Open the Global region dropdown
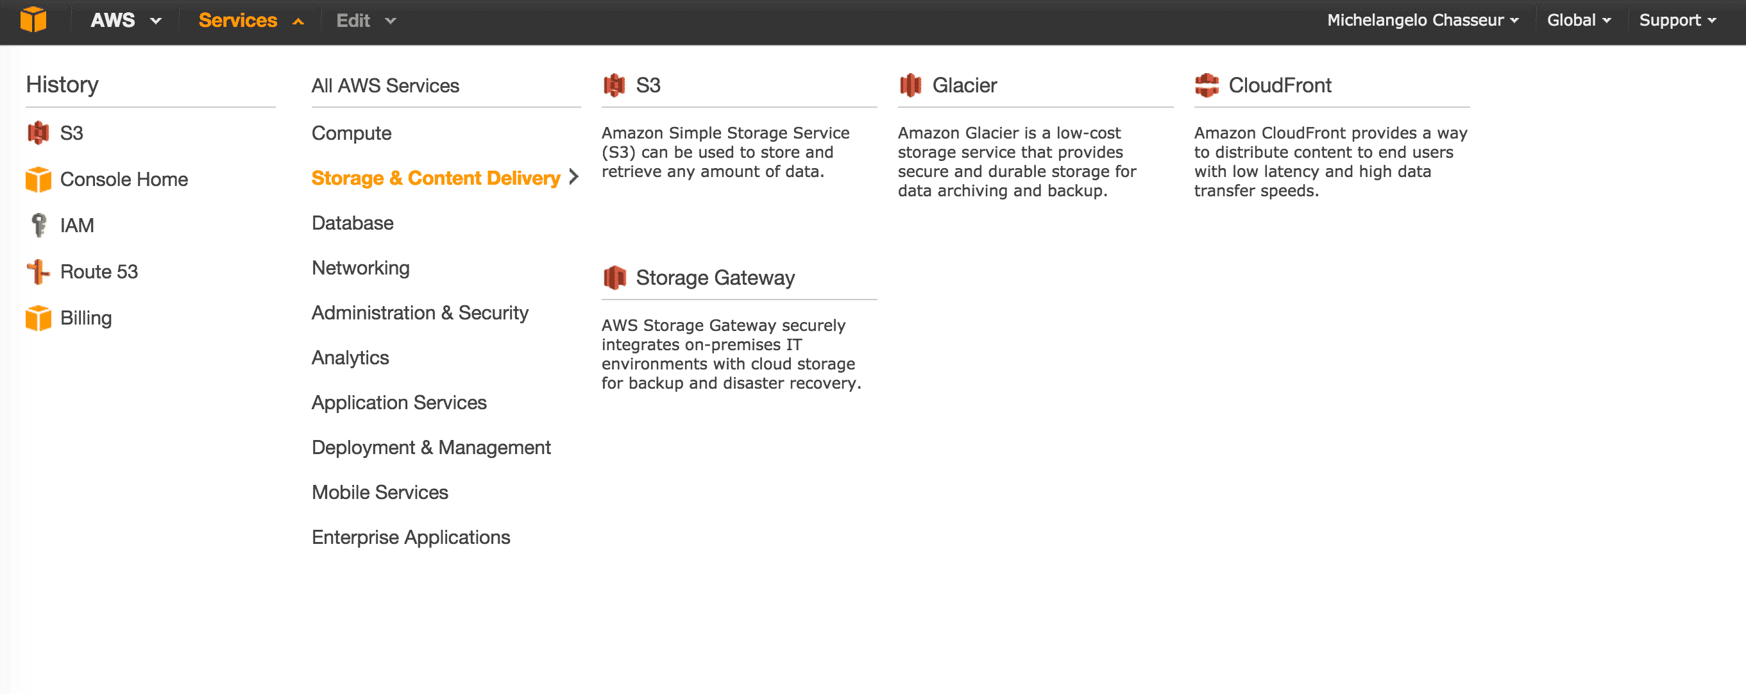 click(x=1578, y=21)
